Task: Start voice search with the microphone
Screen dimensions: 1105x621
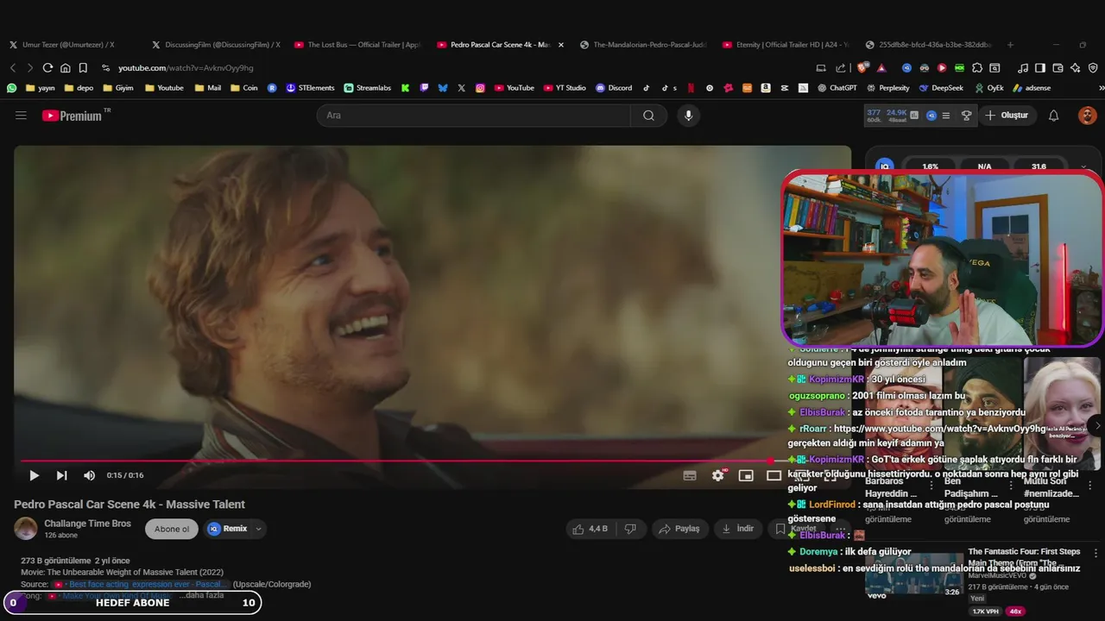Action: [688, 116]
